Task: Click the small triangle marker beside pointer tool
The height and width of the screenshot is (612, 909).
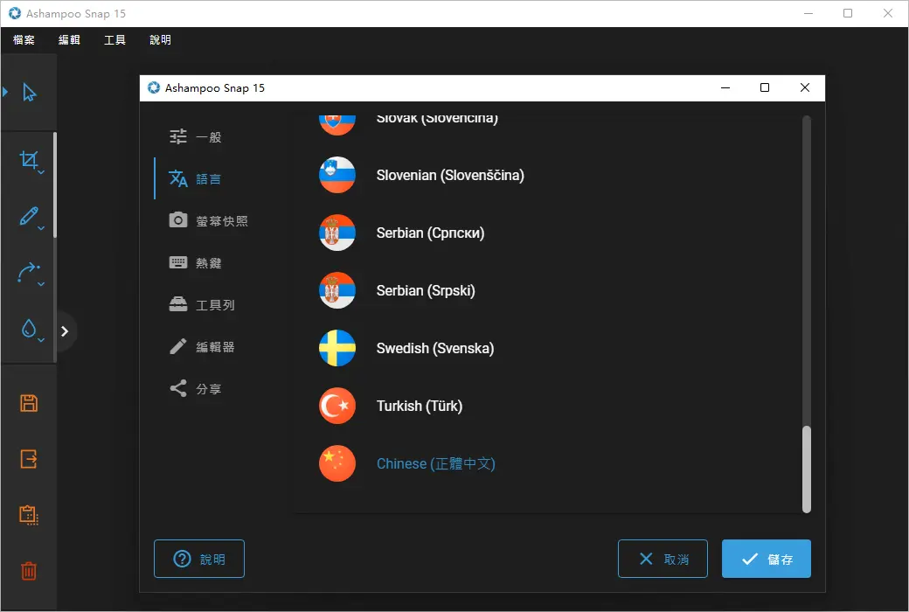Action: pyautogui.click(x=5, y=92)
